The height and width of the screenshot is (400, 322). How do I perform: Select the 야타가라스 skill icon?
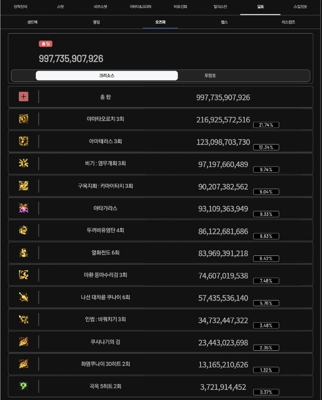(23, 208)
